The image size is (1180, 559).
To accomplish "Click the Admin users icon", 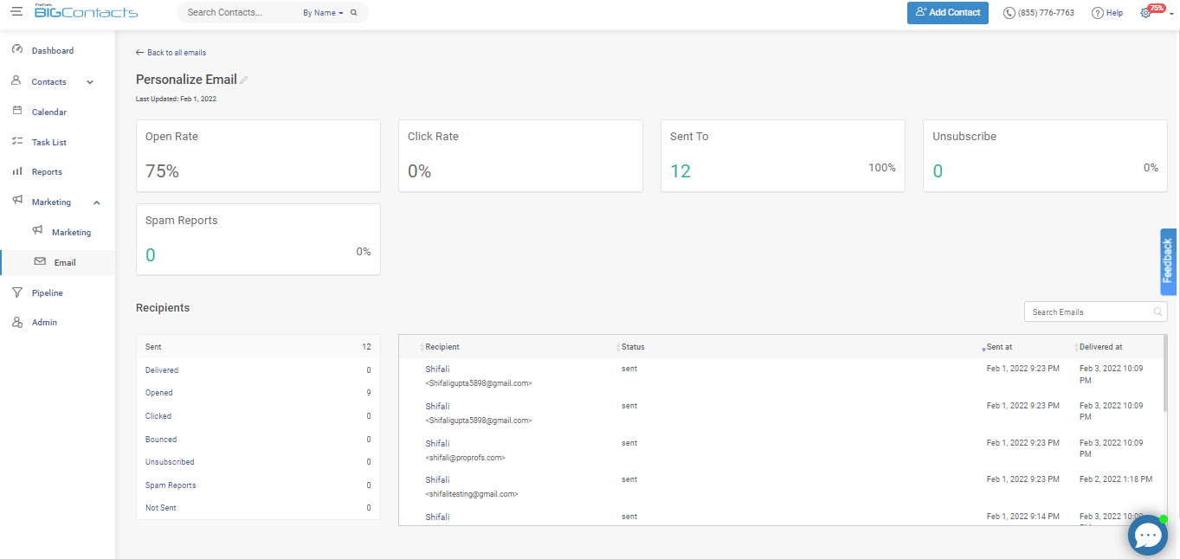I will click(x=16, y=322).
